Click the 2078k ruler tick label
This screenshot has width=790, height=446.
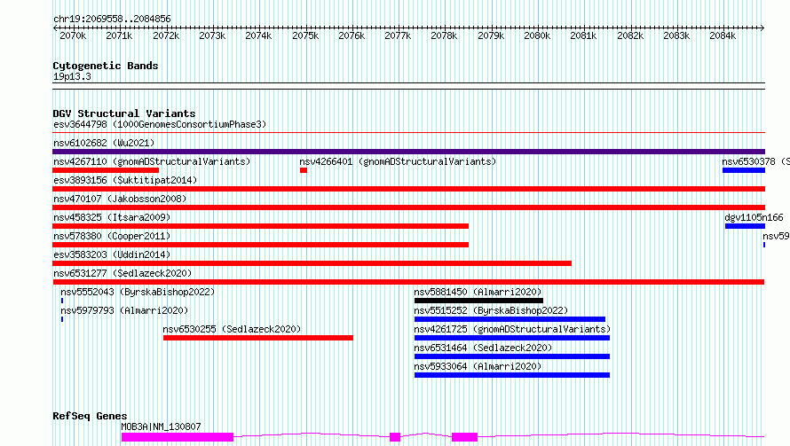(444, 35)
